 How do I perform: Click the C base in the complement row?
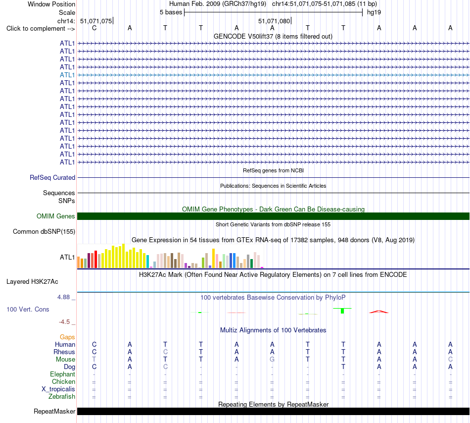(x=94, y=28)
